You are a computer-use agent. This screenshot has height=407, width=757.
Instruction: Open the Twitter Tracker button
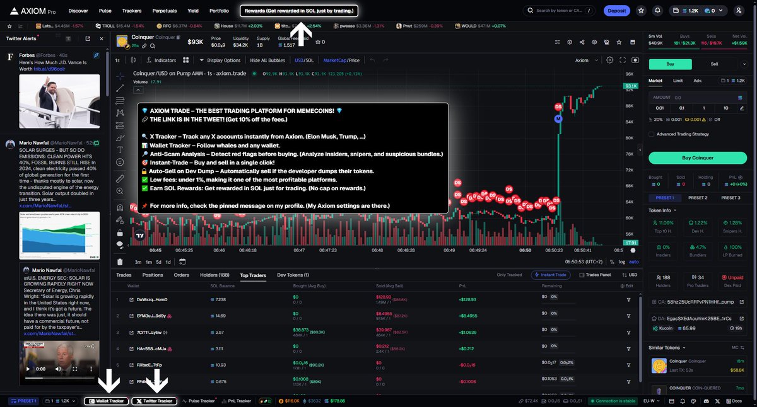154,401
